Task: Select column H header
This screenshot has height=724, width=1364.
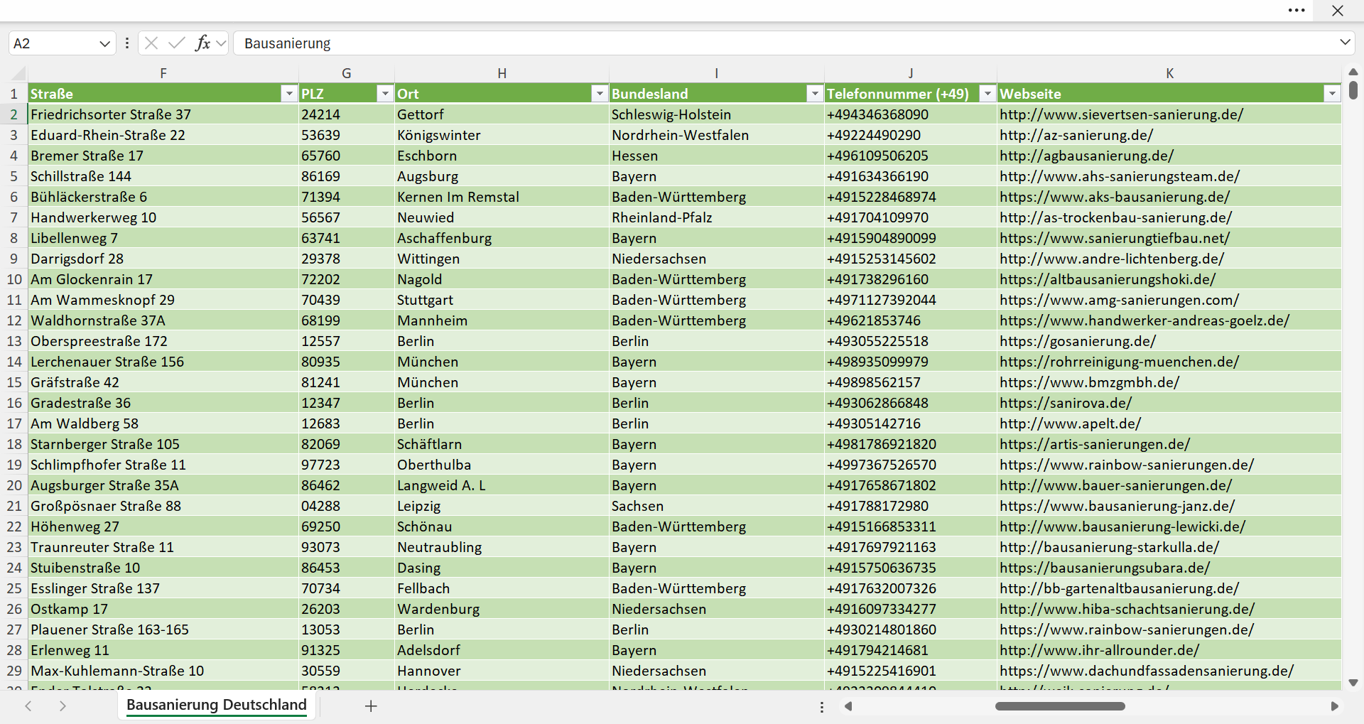Action: (502, 73)
